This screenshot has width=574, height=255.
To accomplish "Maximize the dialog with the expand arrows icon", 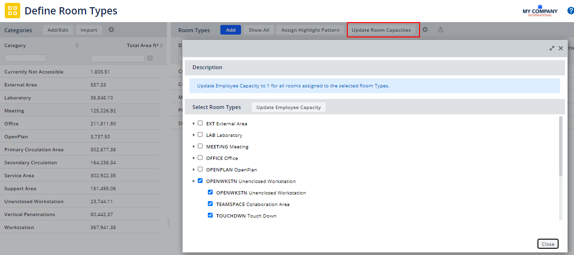I will pos(552,48).
